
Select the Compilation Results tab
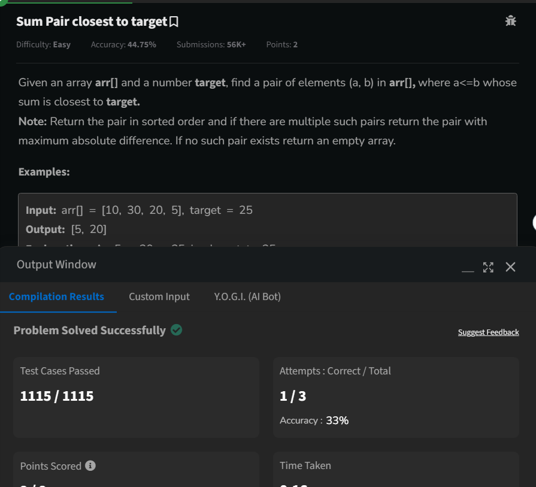pos(56,297)
